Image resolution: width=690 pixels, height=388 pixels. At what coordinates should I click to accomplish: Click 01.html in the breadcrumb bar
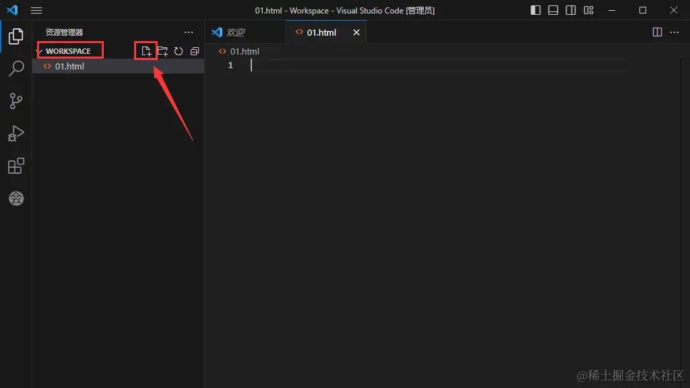point(244,51)
